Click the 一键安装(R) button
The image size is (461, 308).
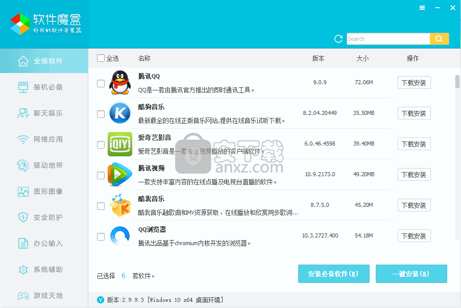(x=411, y=274)
